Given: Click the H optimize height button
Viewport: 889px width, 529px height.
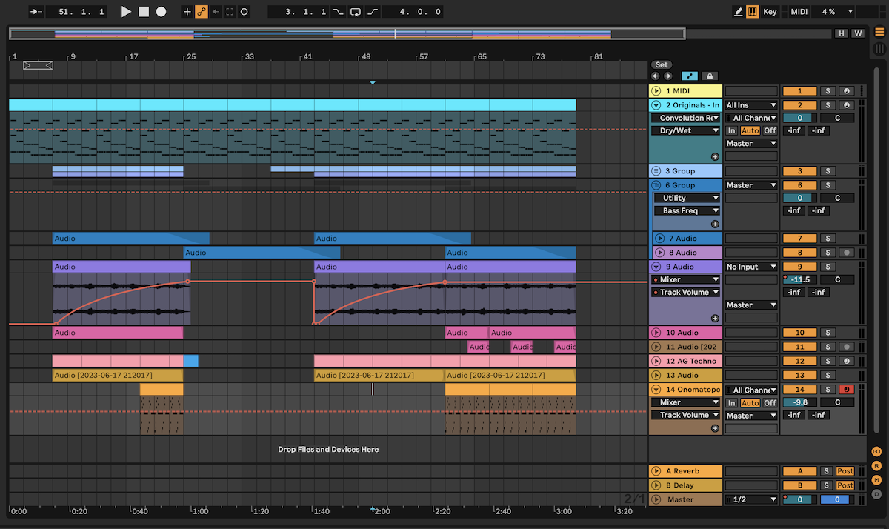Looking at the screenshot, I should [842, 33].
